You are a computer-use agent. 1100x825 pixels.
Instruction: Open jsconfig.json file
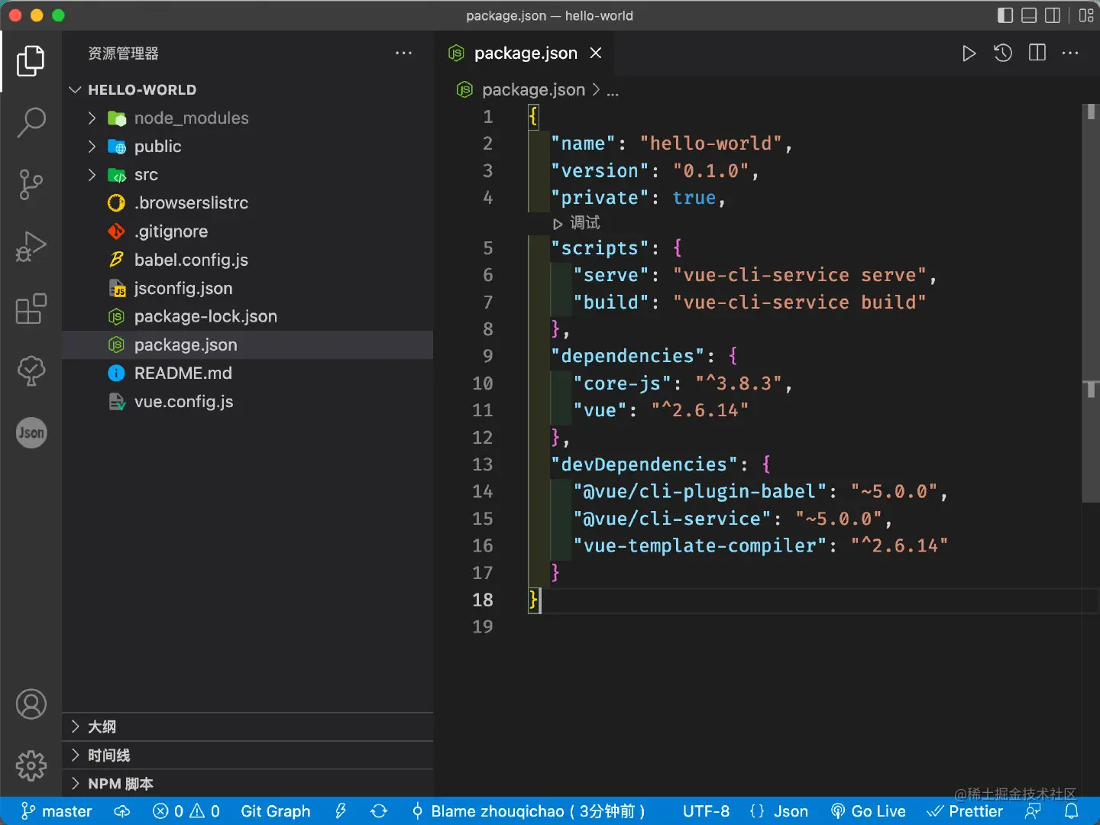pos(247,288)
